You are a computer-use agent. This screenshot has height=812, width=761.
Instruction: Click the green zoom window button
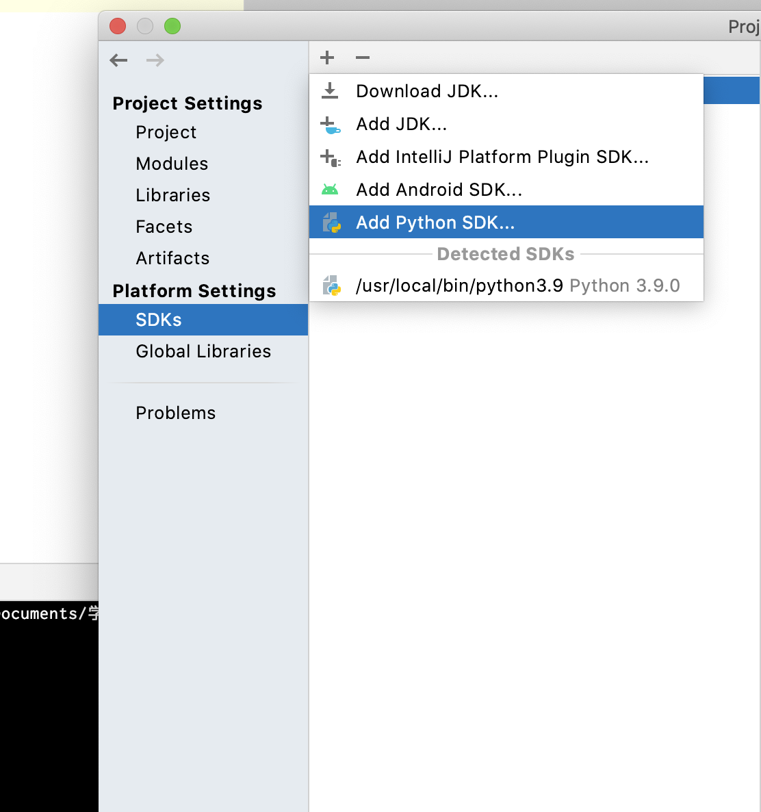click(x=172, y=26)
